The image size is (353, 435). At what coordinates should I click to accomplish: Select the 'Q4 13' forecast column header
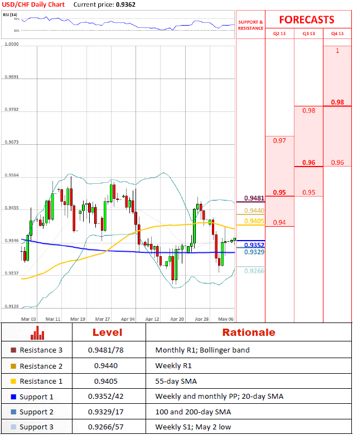[337, 33]
